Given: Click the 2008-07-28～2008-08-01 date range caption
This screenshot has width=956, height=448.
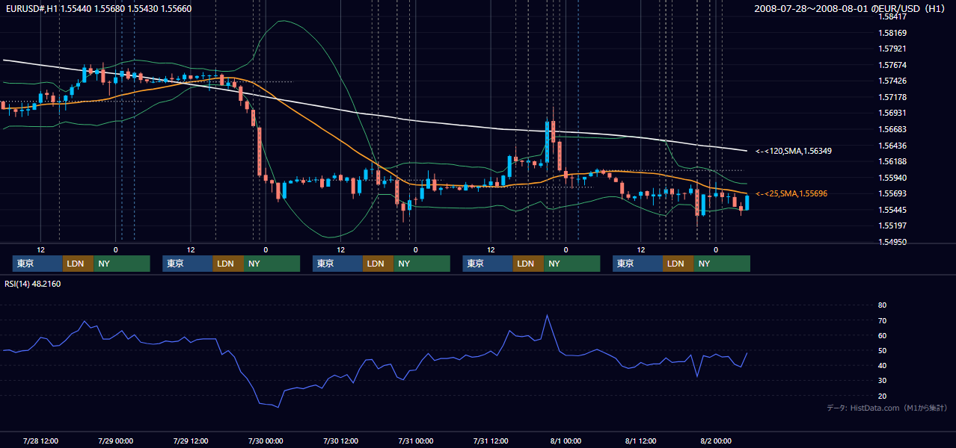Looking at the screenshot, I should pyautogui.click(x=851, y=8).
